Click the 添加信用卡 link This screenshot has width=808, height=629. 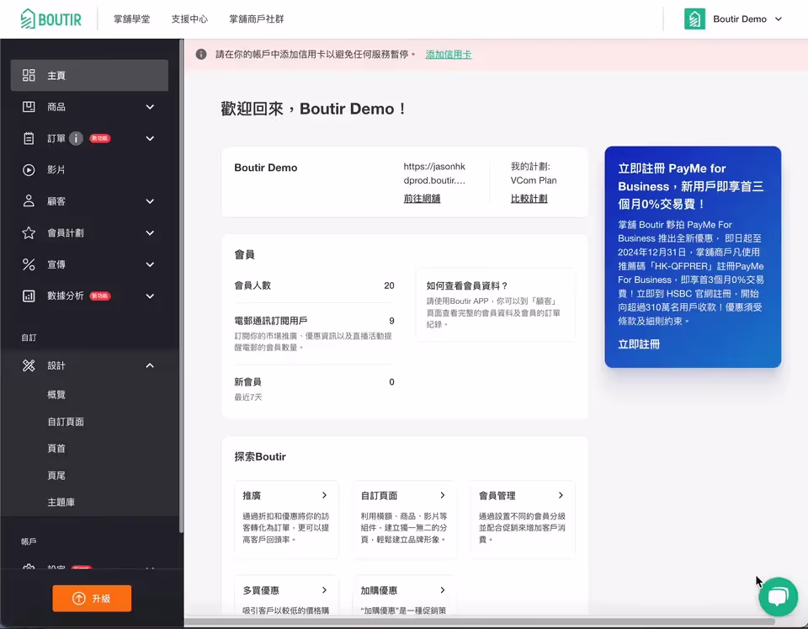coord(449,54)
